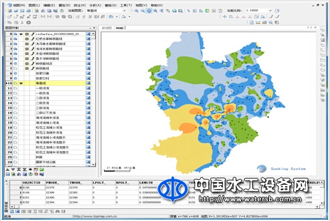This screenshot has height=221, width=330.
Task: Open the 视图(V) menu
Action: (x=141, y=5)
